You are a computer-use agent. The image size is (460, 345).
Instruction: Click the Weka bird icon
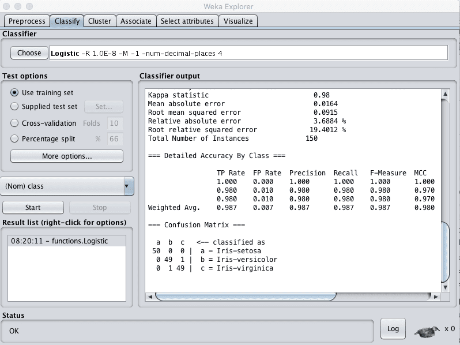click(427, 331)
